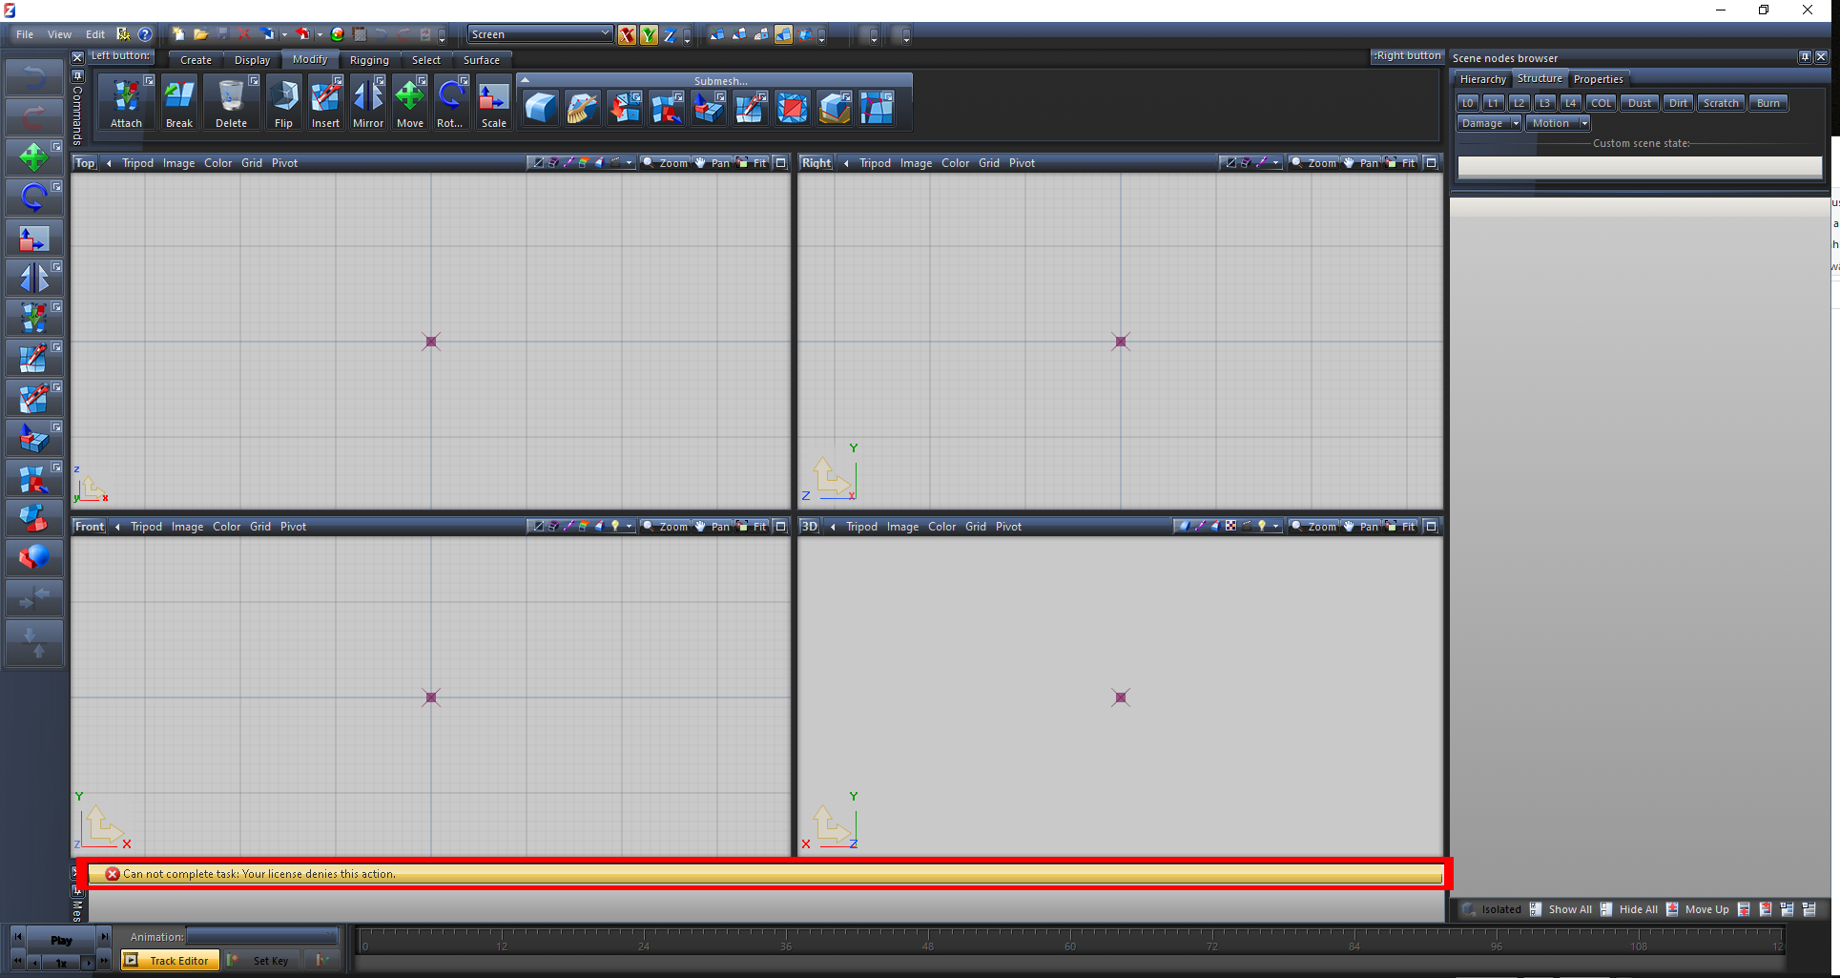Switch to the Rigging tab
This screenshot has width=1840, height=978.
pyautogui.click(x=369, y=60)
